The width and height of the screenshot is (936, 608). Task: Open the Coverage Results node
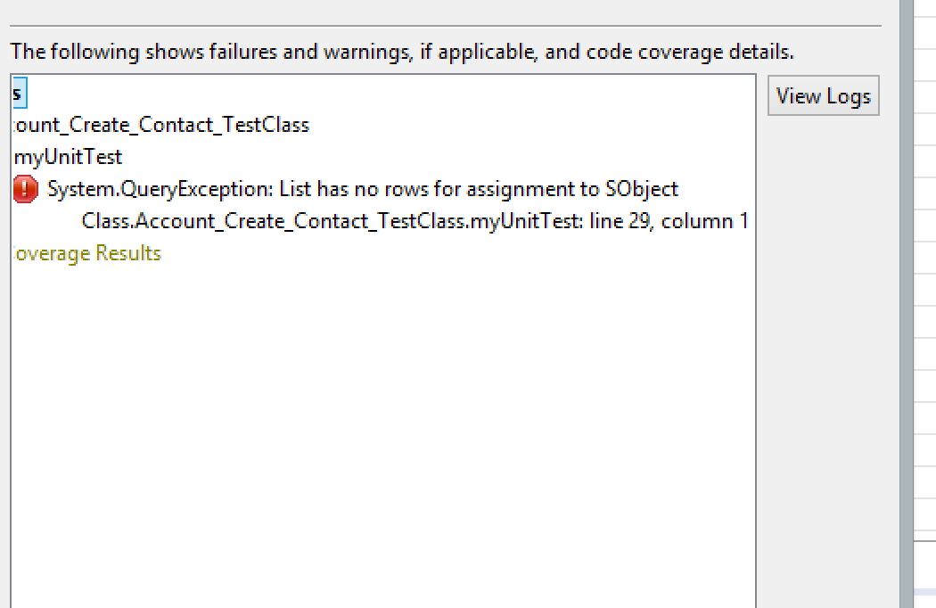pos(87,253)
